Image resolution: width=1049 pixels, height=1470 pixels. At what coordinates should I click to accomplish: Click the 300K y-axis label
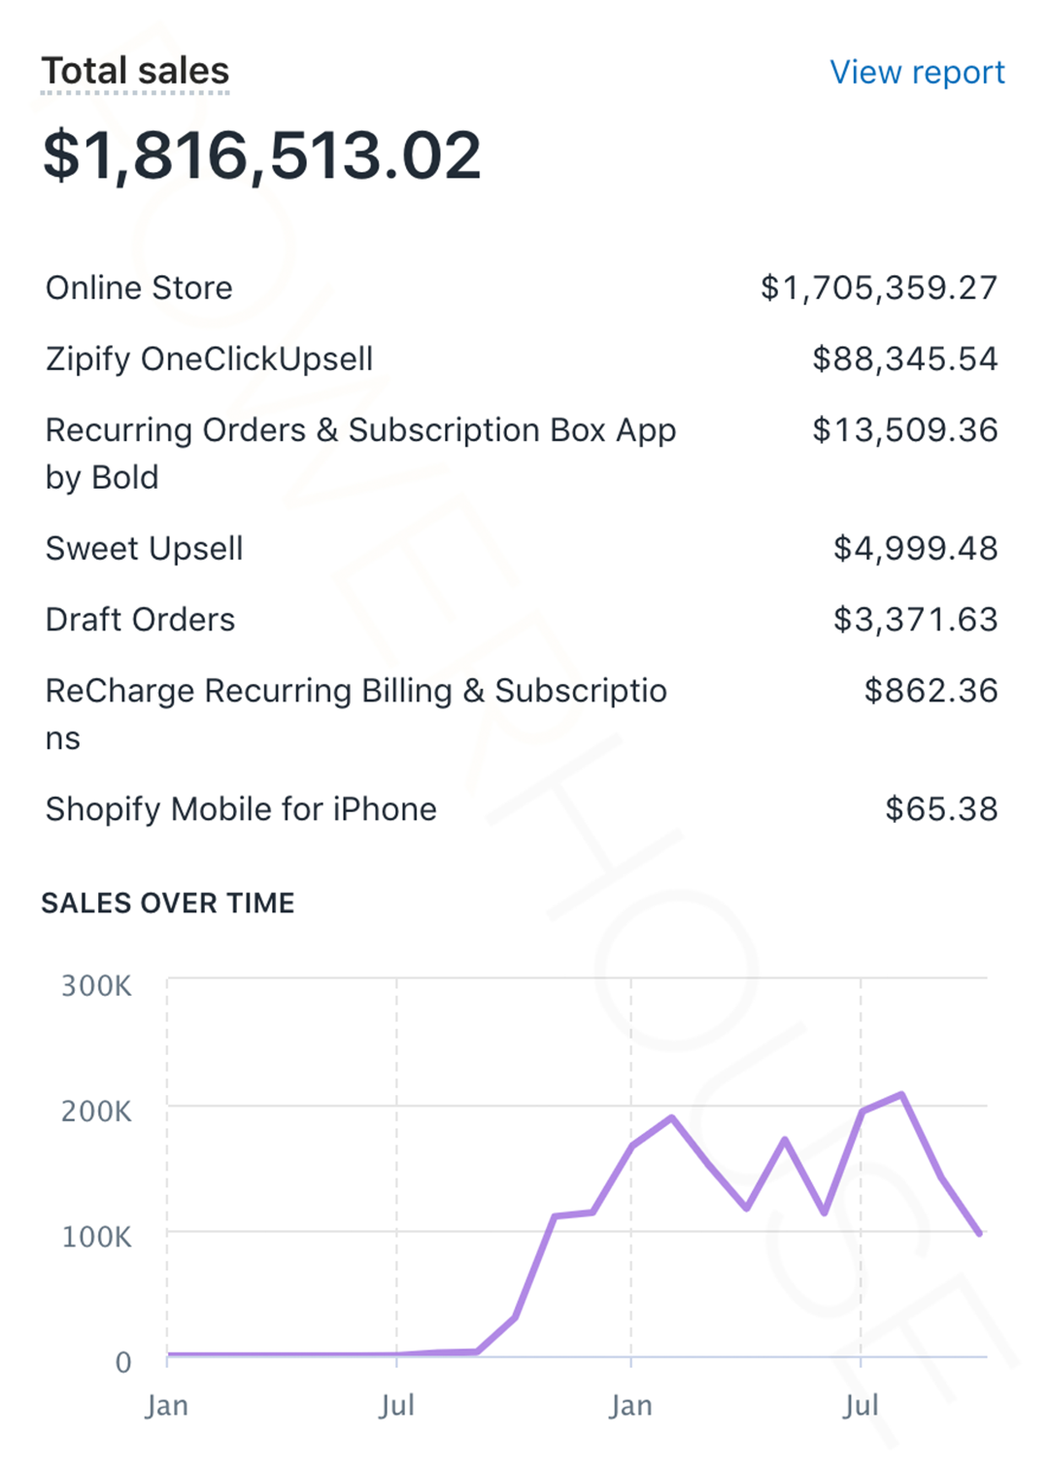pyautogui.click(x=96, y=986)
